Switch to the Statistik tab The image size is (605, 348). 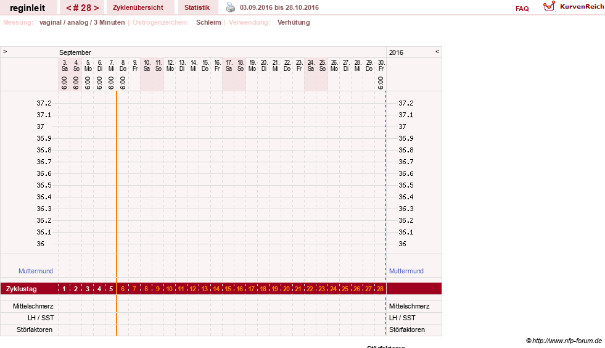197,7
